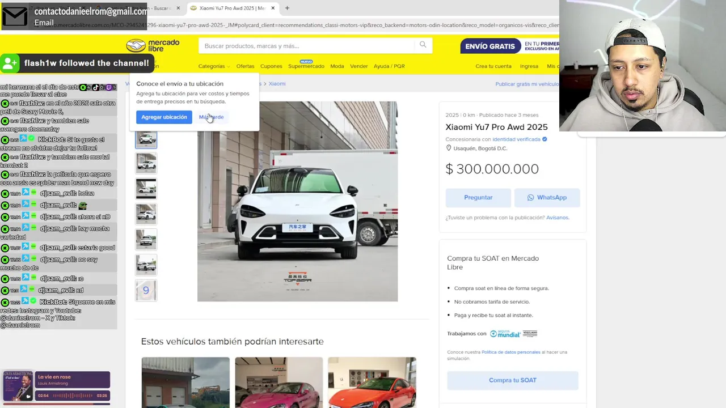726x408 pixels.
Task: Click Política de datos personales link
Action: click(x=510, y=352)
